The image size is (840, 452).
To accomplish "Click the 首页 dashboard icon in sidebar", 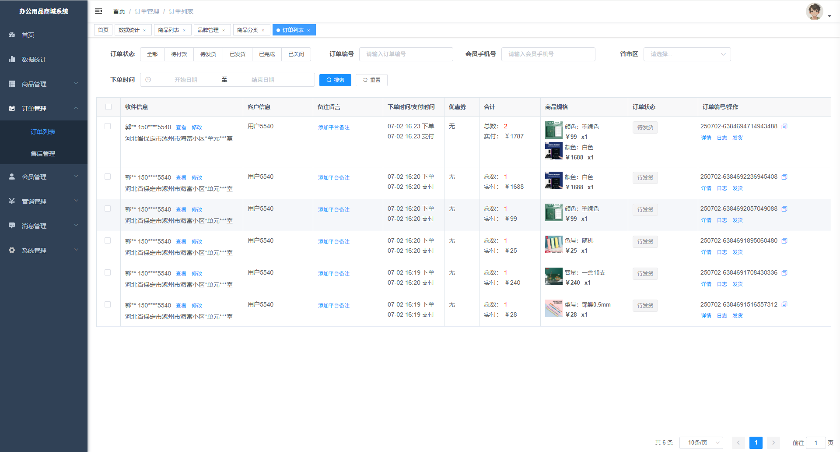I will pos(12,35).
